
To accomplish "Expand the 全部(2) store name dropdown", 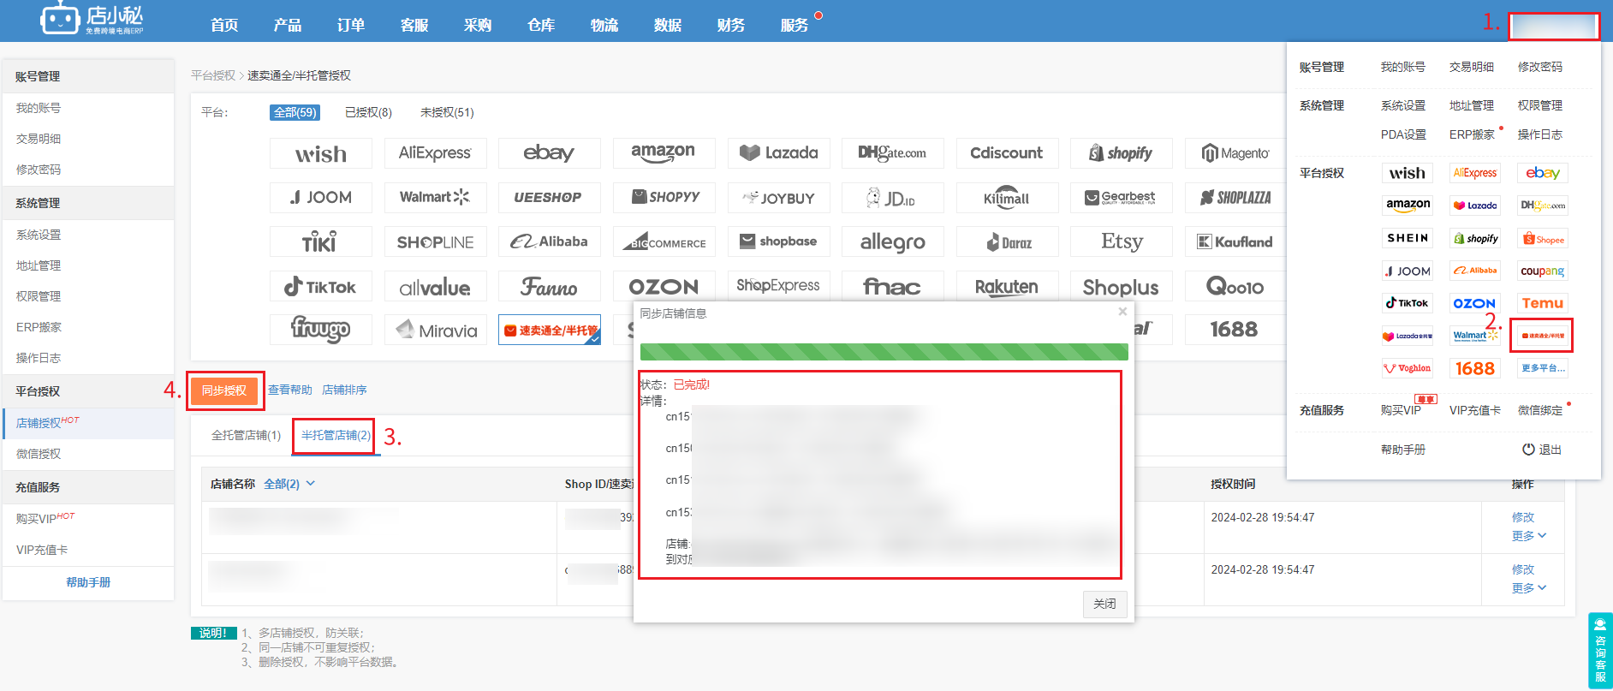I will (289, 484).
